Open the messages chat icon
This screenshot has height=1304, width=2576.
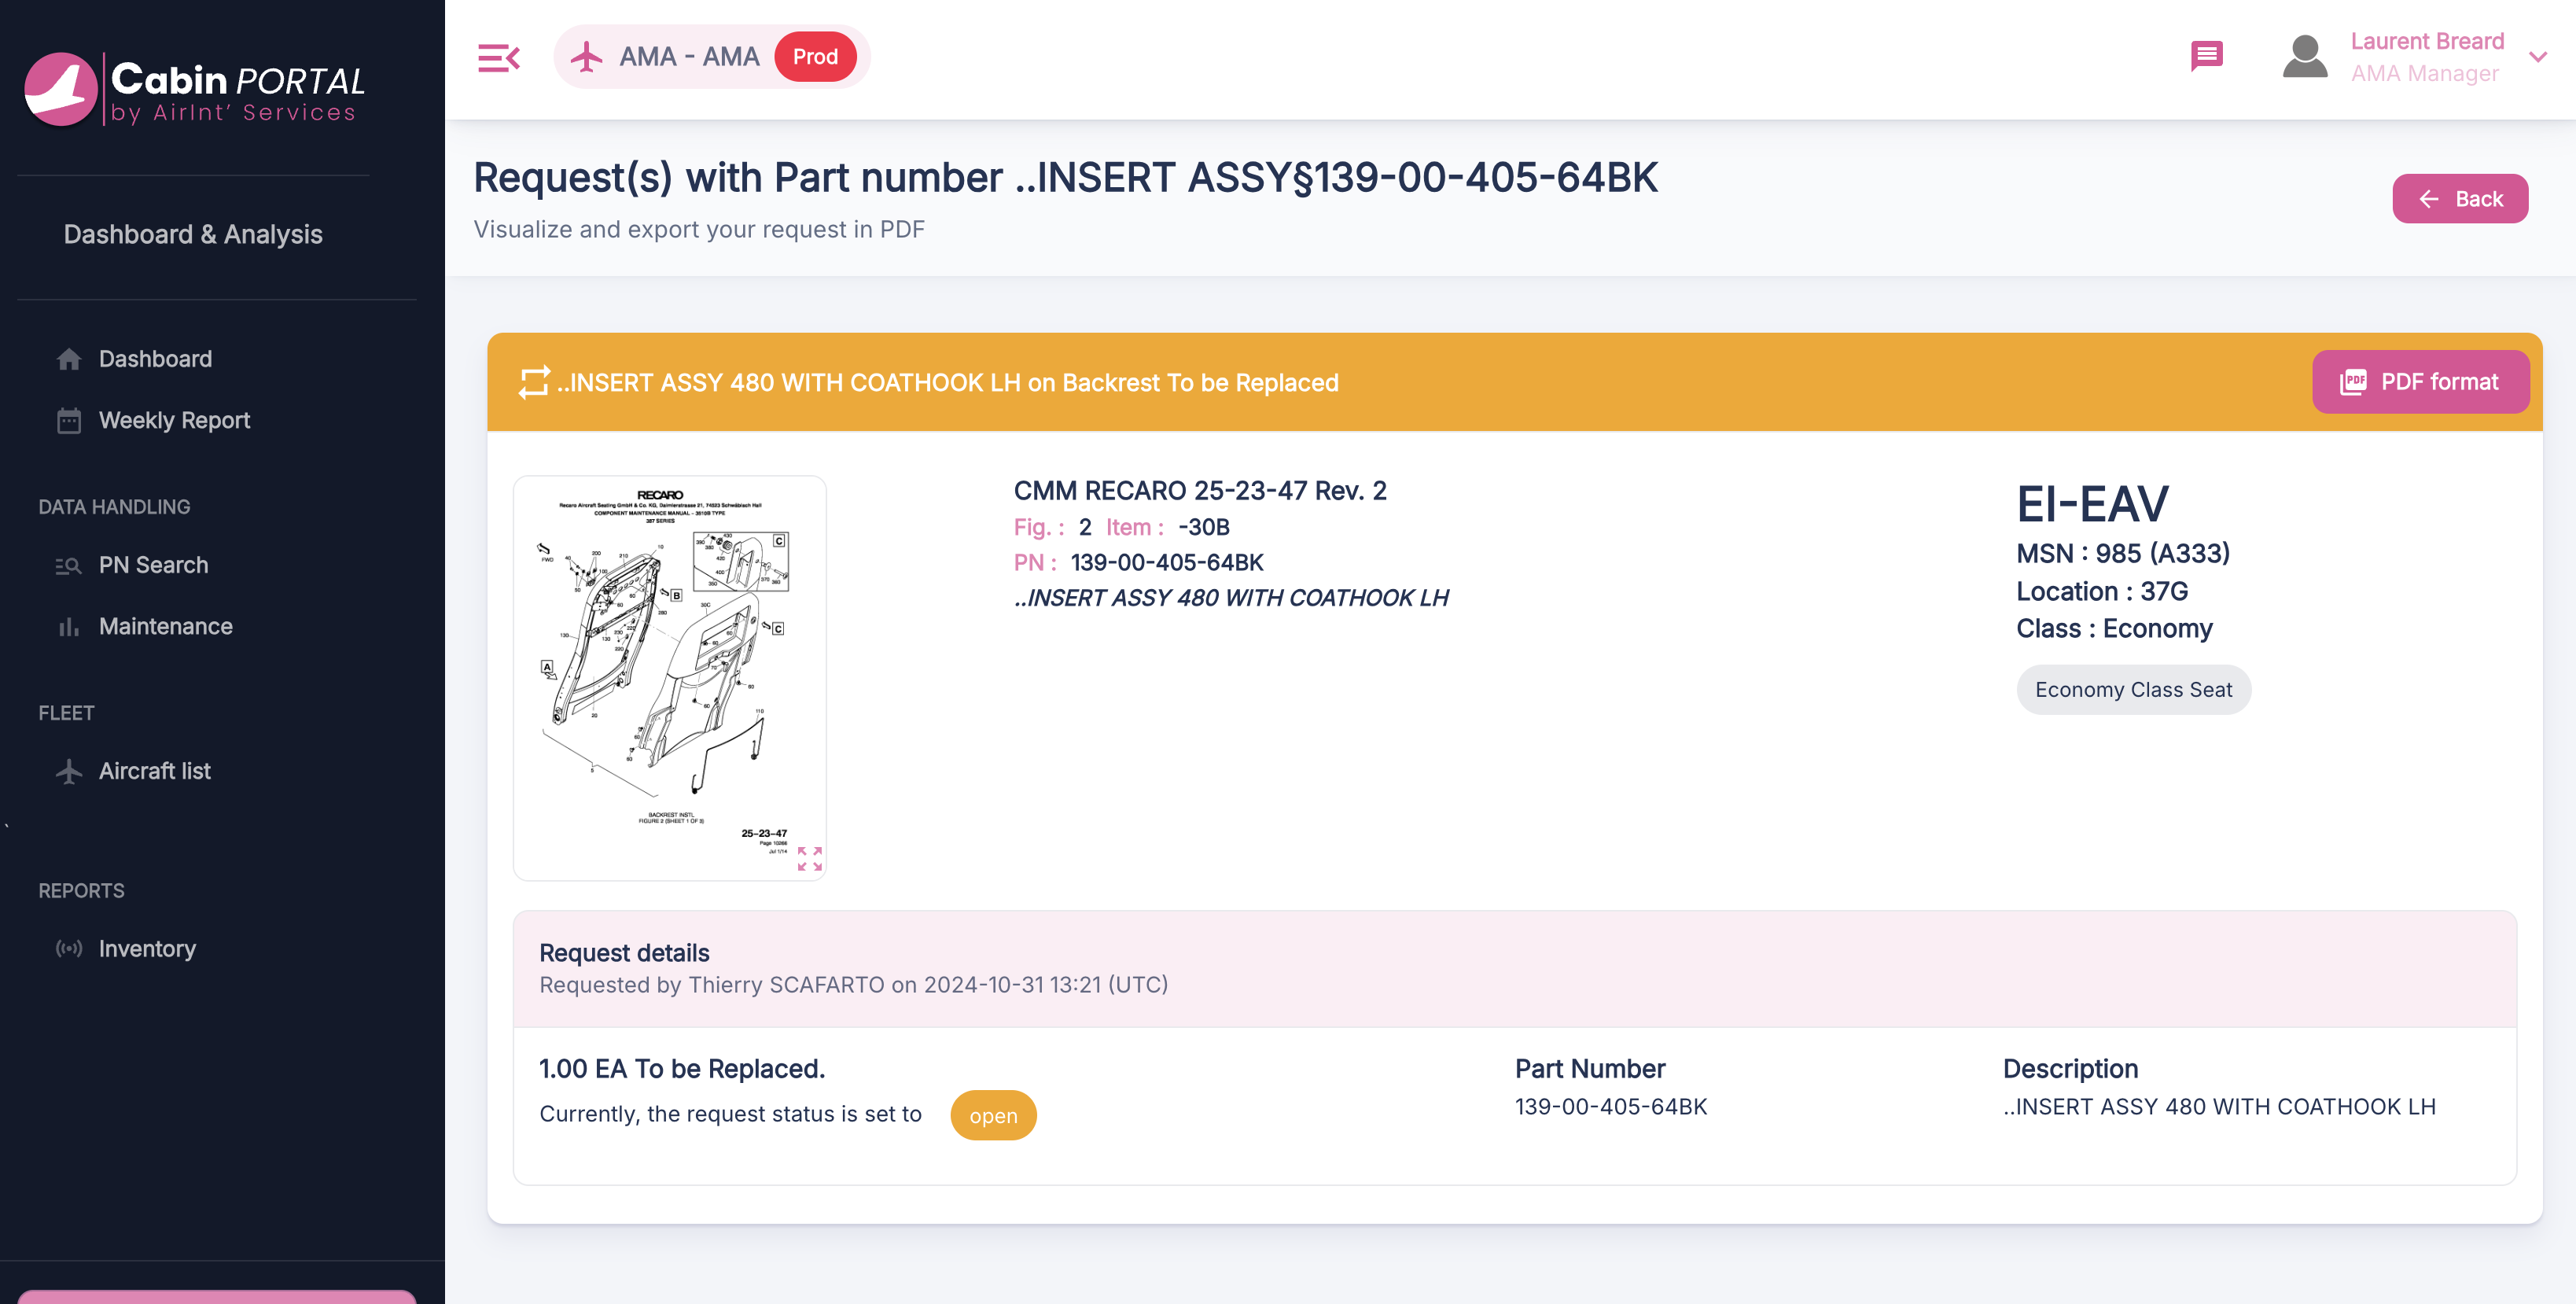pyautogui.click(x=2206, y=56)
